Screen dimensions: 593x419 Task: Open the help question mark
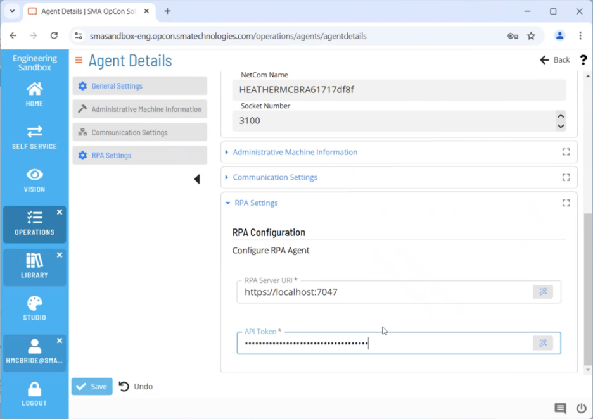(583, 59)
